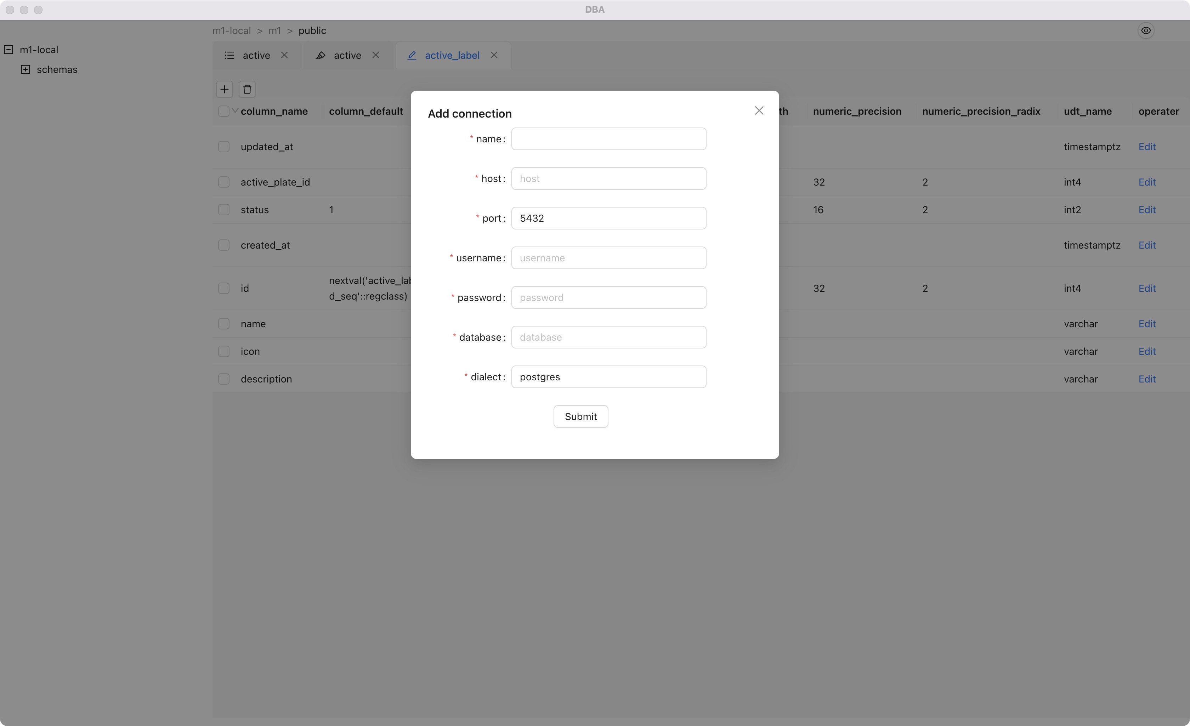The width and height of the screenshot is (1190, 726).
Task: Toggle the eye visibility icon
Action: (x=1146, y=30)
